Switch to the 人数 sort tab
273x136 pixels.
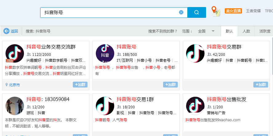coord(246,31)
